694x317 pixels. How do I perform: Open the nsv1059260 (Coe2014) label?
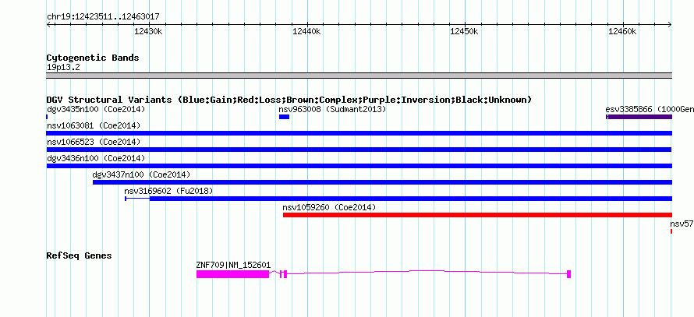[329, 207]
